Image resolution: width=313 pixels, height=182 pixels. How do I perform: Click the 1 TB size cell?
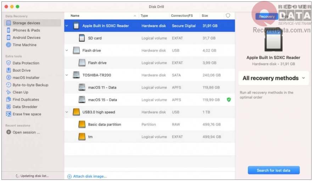pos(206,112)
